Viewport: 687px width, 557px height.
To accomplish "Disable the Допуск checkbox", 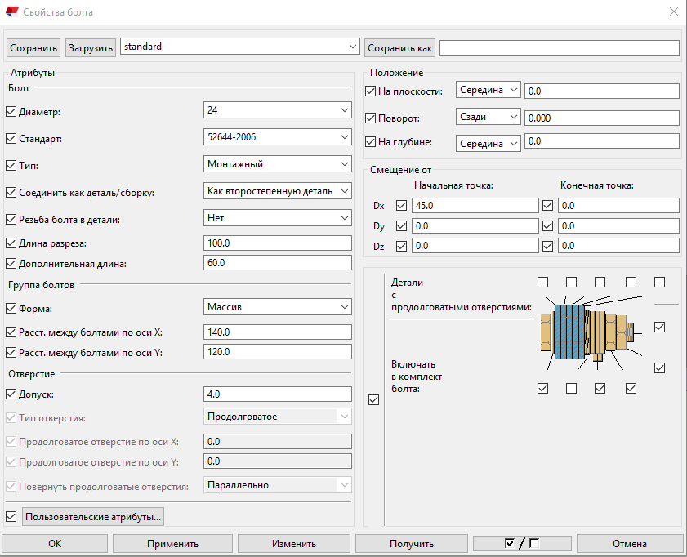I will pyautogui.click(x=11, y=394).
